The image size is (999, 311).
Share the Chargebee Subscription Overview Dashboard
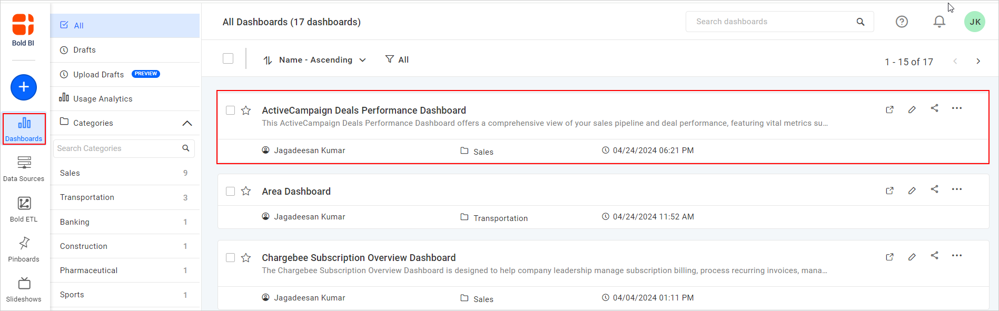tap(934, 256)
